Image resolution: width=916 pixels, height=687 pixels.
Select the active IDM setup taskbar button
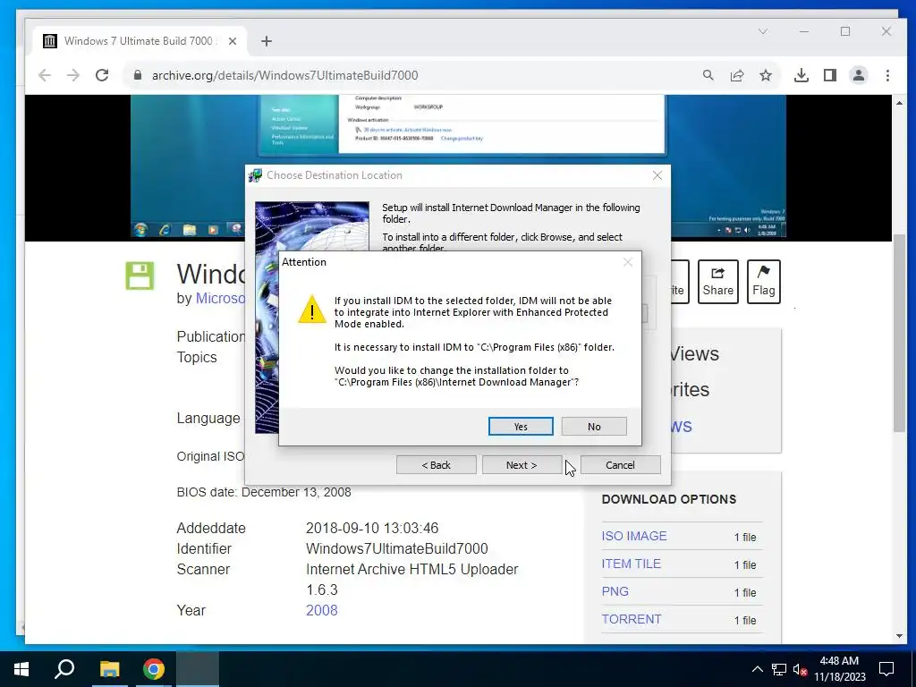[198, 669]
